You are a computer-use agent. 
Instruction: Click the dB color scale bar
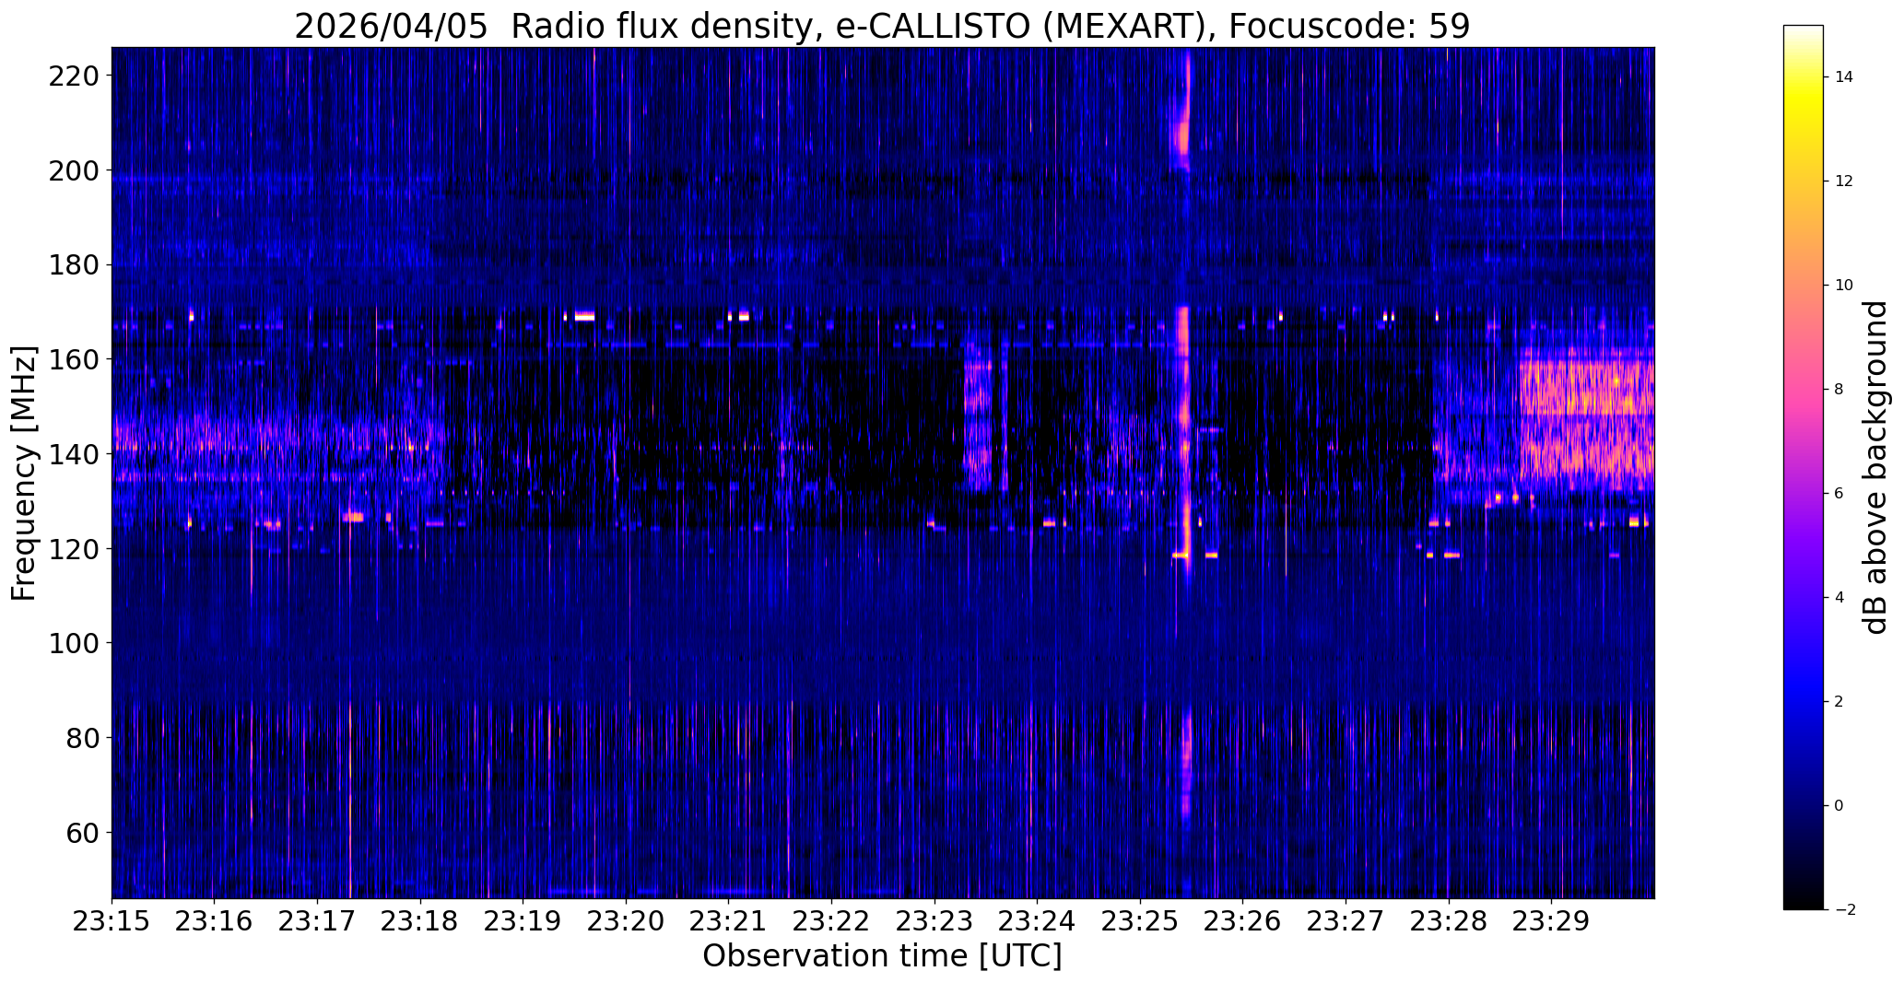[x=1804, y=468]
